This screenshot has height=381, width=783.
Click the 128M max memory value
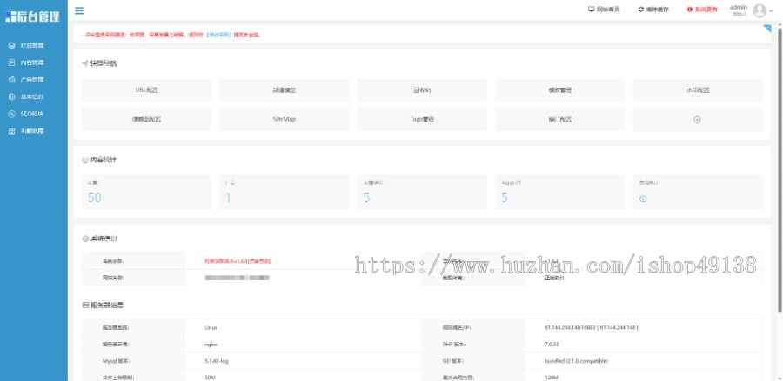pos(551,378)
